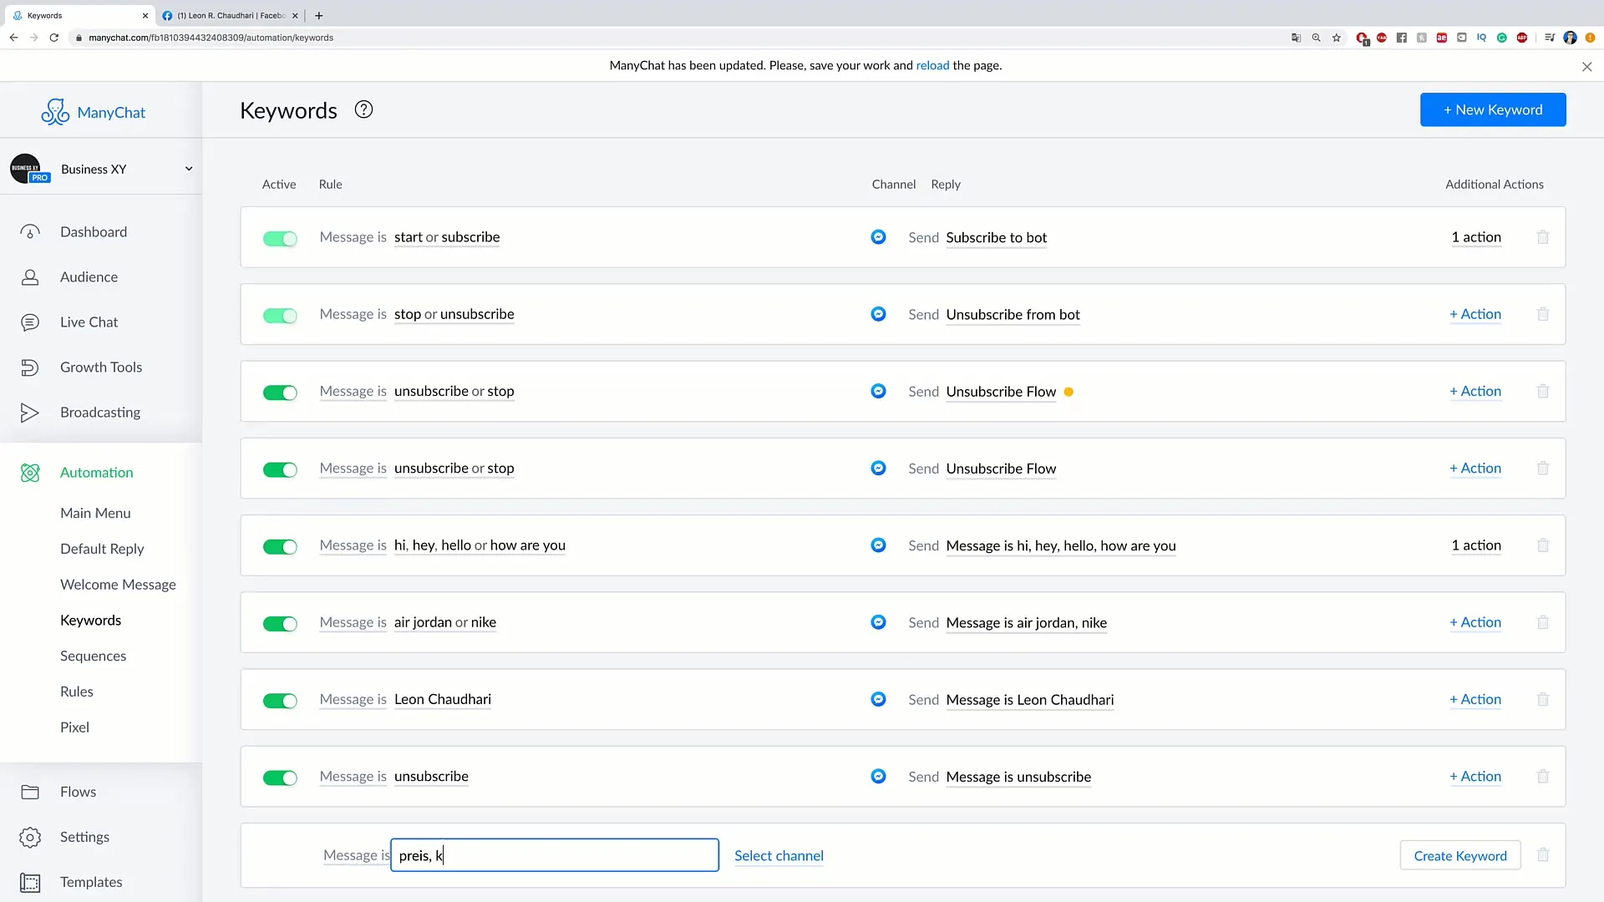Add an action to 'air jordan or nike' keyword
This screenshot has height=902, width=1604.
pos(1475,622)
